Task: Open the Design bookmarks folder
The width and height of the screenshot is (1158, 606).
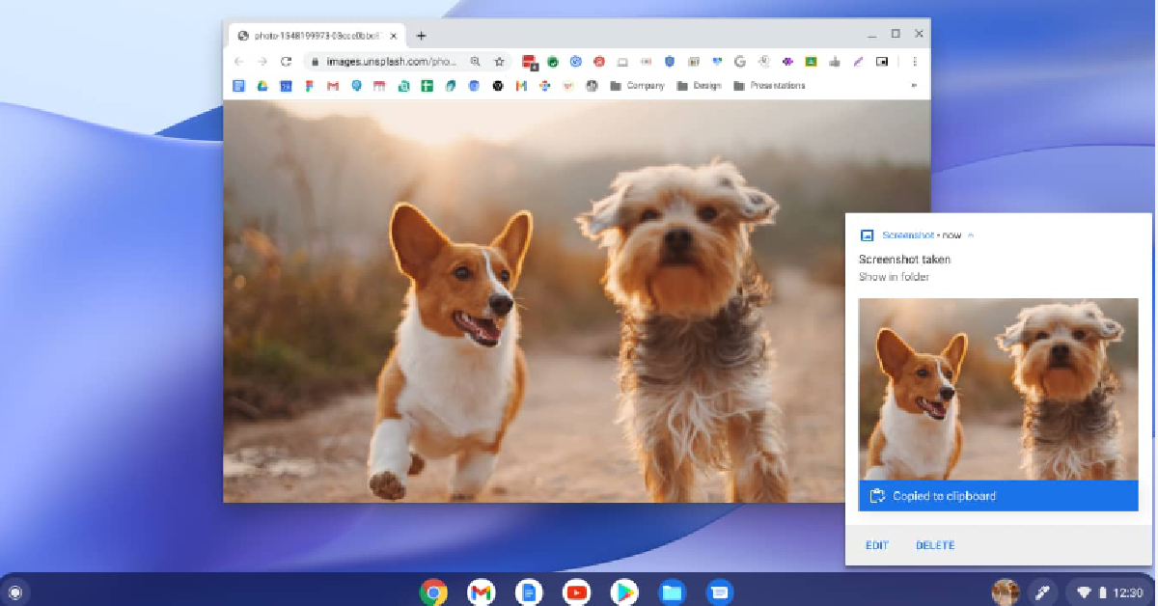Action: pyautogui.click(x=700, y=86)
